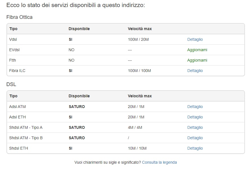250x171 pixels.
Task: Click Aggiornami in the EVdsl row
Action: point(197,50)
